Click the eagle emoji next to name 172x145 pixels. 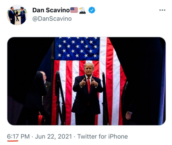(x=82, y=10)
